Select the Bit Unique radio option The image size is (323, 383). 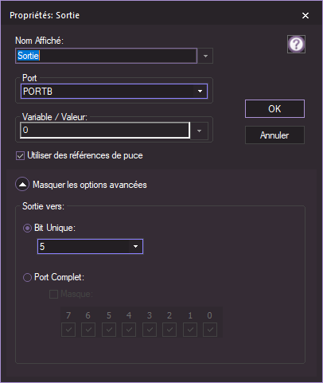[x=27, y=228]
